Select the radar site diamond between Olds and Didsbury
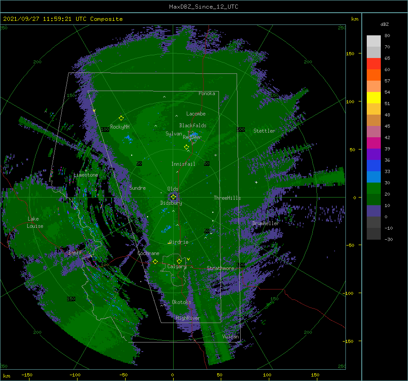408x381 pixels. pyautogui.click(x=173, y=197)
